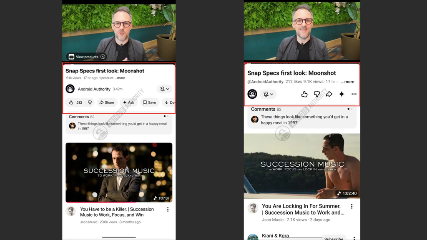Tap @AndroidAuthority handle text
Screen dimensions: 427x240
(265, 82)
